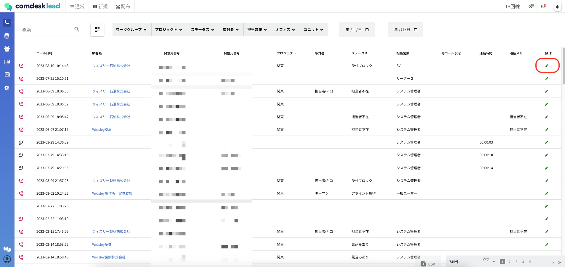Expand the オフィス filter dropdown
The height and width of the screenshot is (267, 565).
(286, 30)
